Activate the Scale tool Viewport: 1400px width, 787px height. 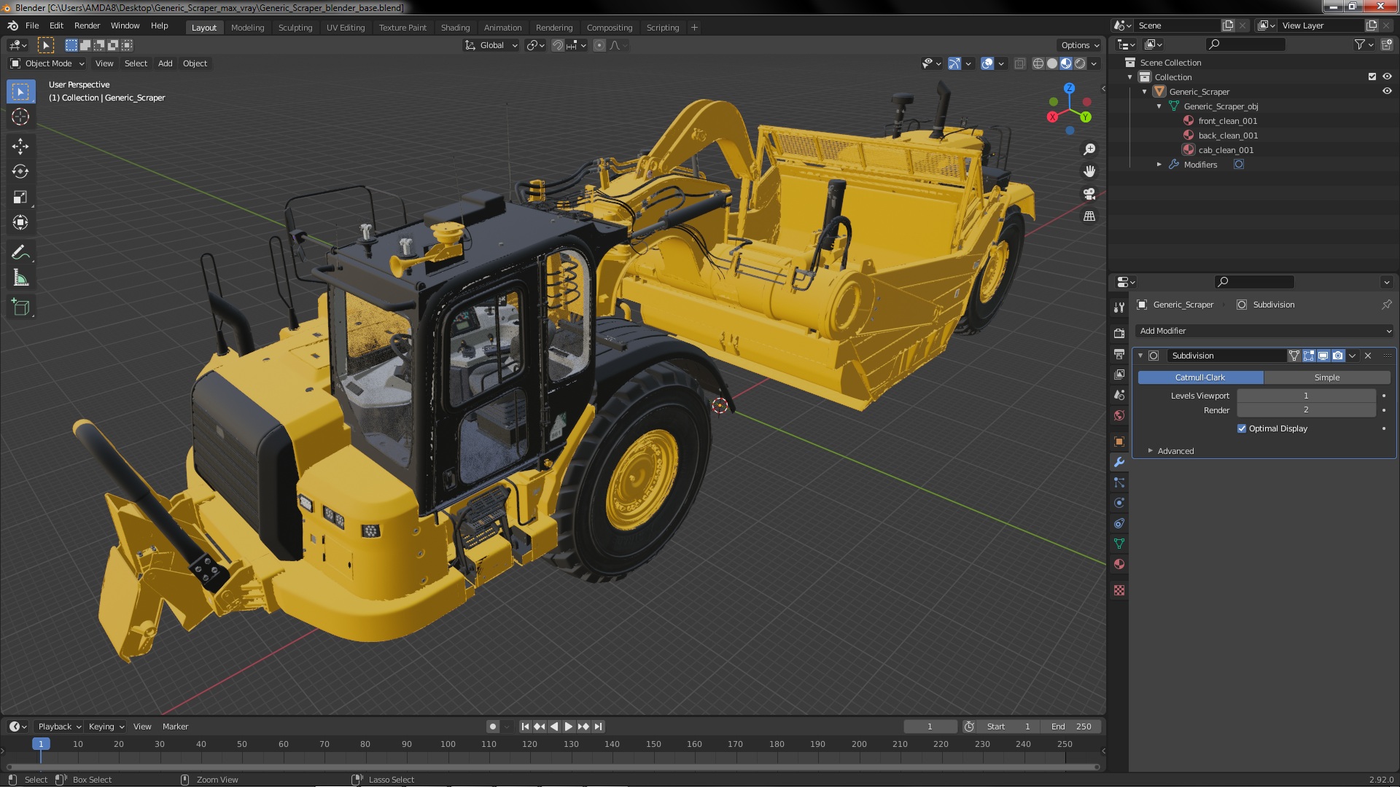pos(20,197)
